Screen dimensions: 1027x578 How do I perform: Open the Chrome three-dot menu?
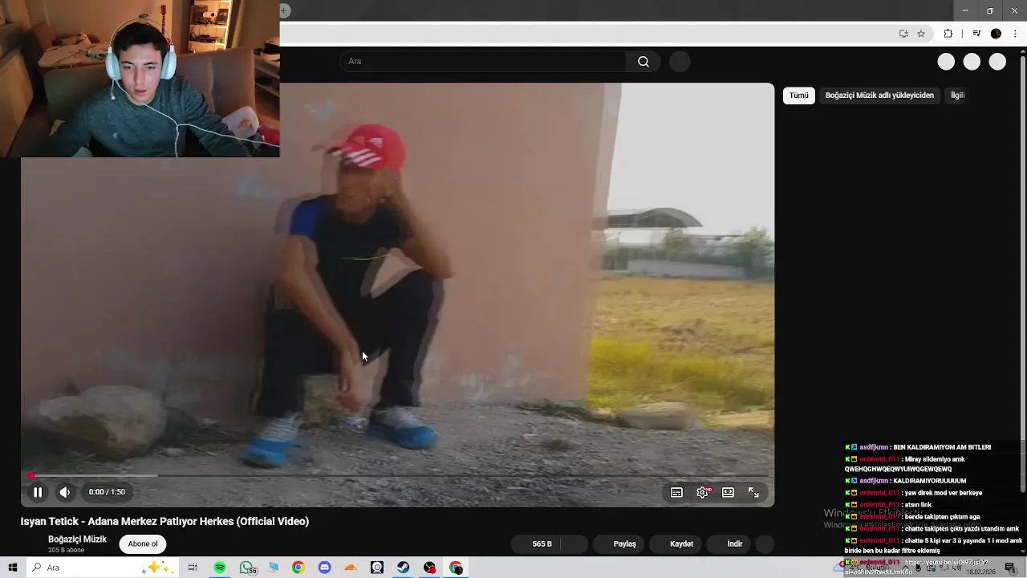pyautogui.click(x=1015, y=34)
